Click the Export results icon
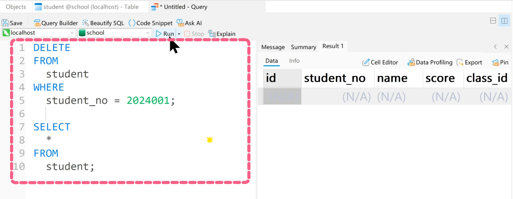 460,62
